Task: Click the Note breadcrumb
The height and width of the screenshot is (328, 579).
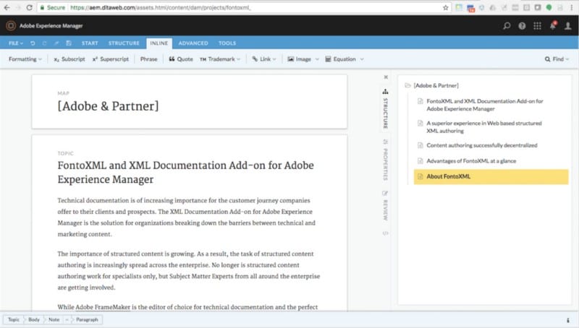Action: [x=54, y=319]
